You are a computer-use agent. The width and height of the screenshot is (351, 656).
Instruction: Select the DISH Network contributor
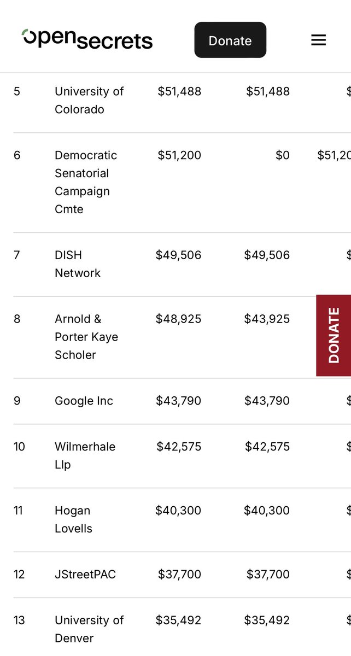coord(78,264)
